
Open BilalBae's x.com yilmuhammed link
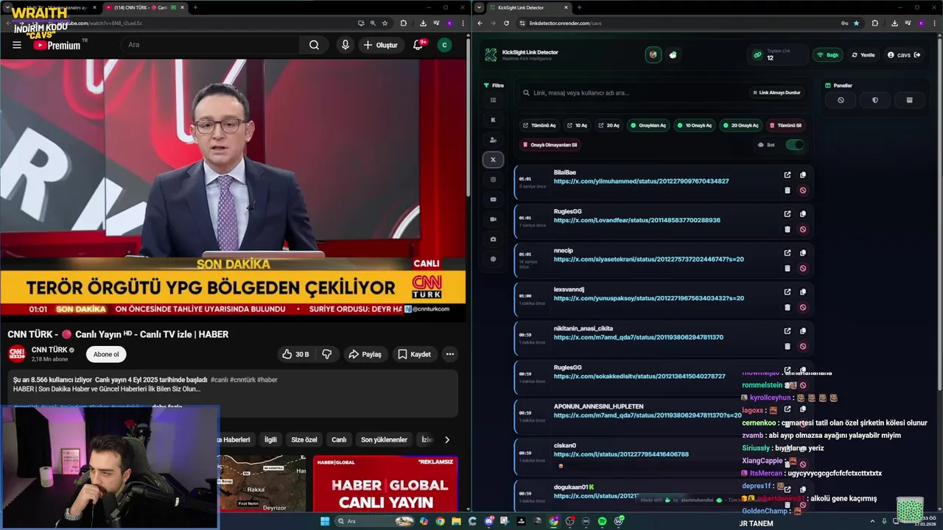pyautogui.click(x=641, y=181)
